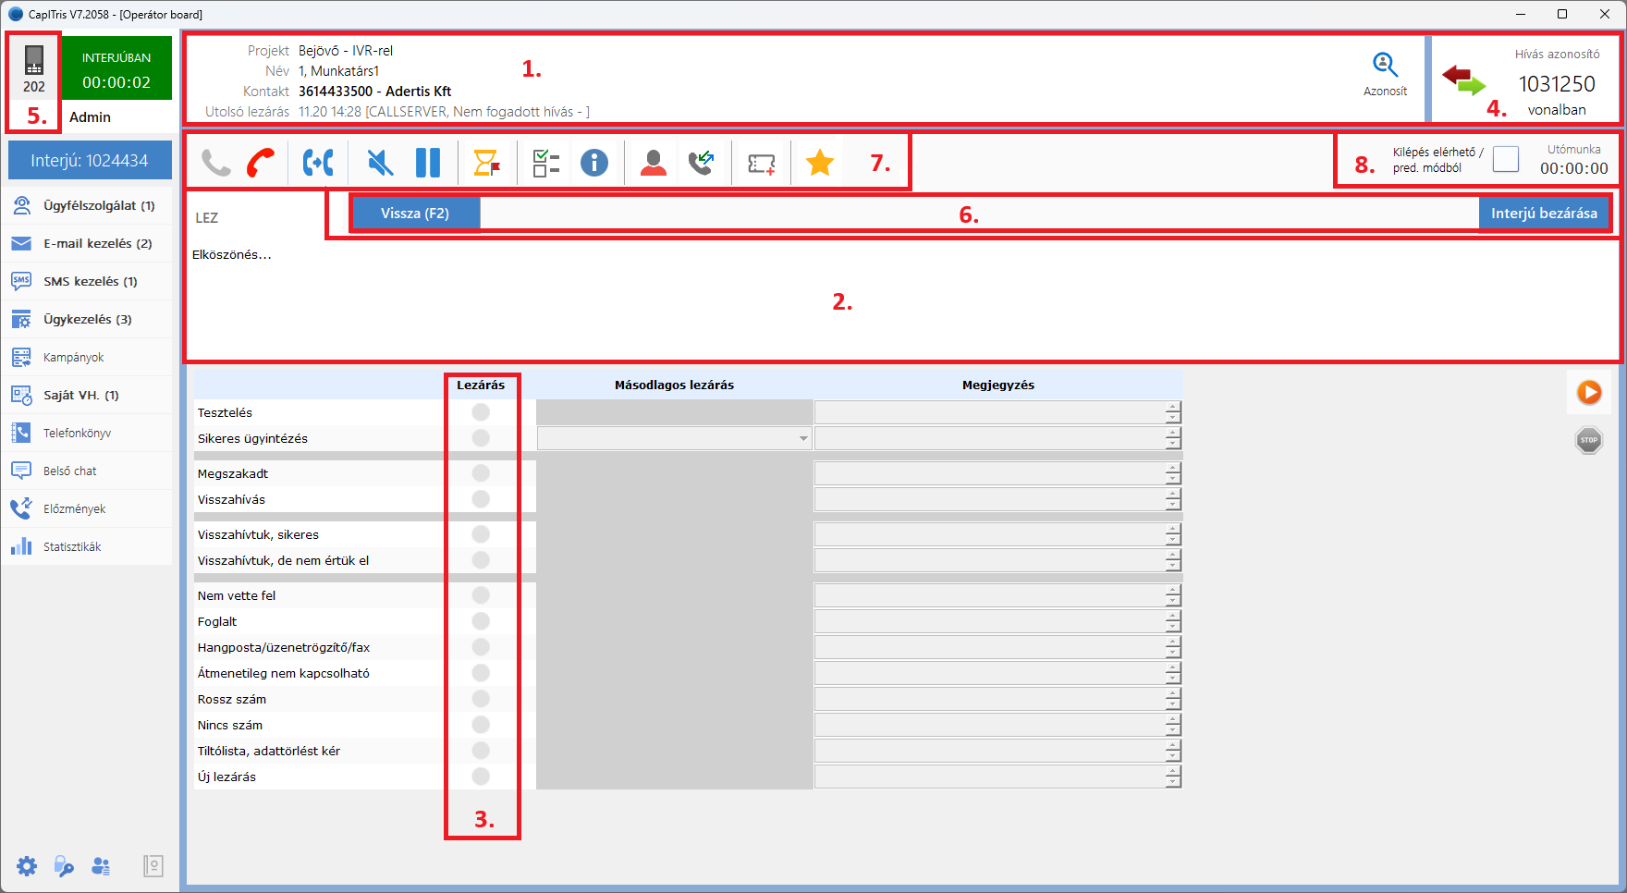Click the Azonosít magnifier icon
The height and width of the screenshot is (893, 1627).
1385,67
